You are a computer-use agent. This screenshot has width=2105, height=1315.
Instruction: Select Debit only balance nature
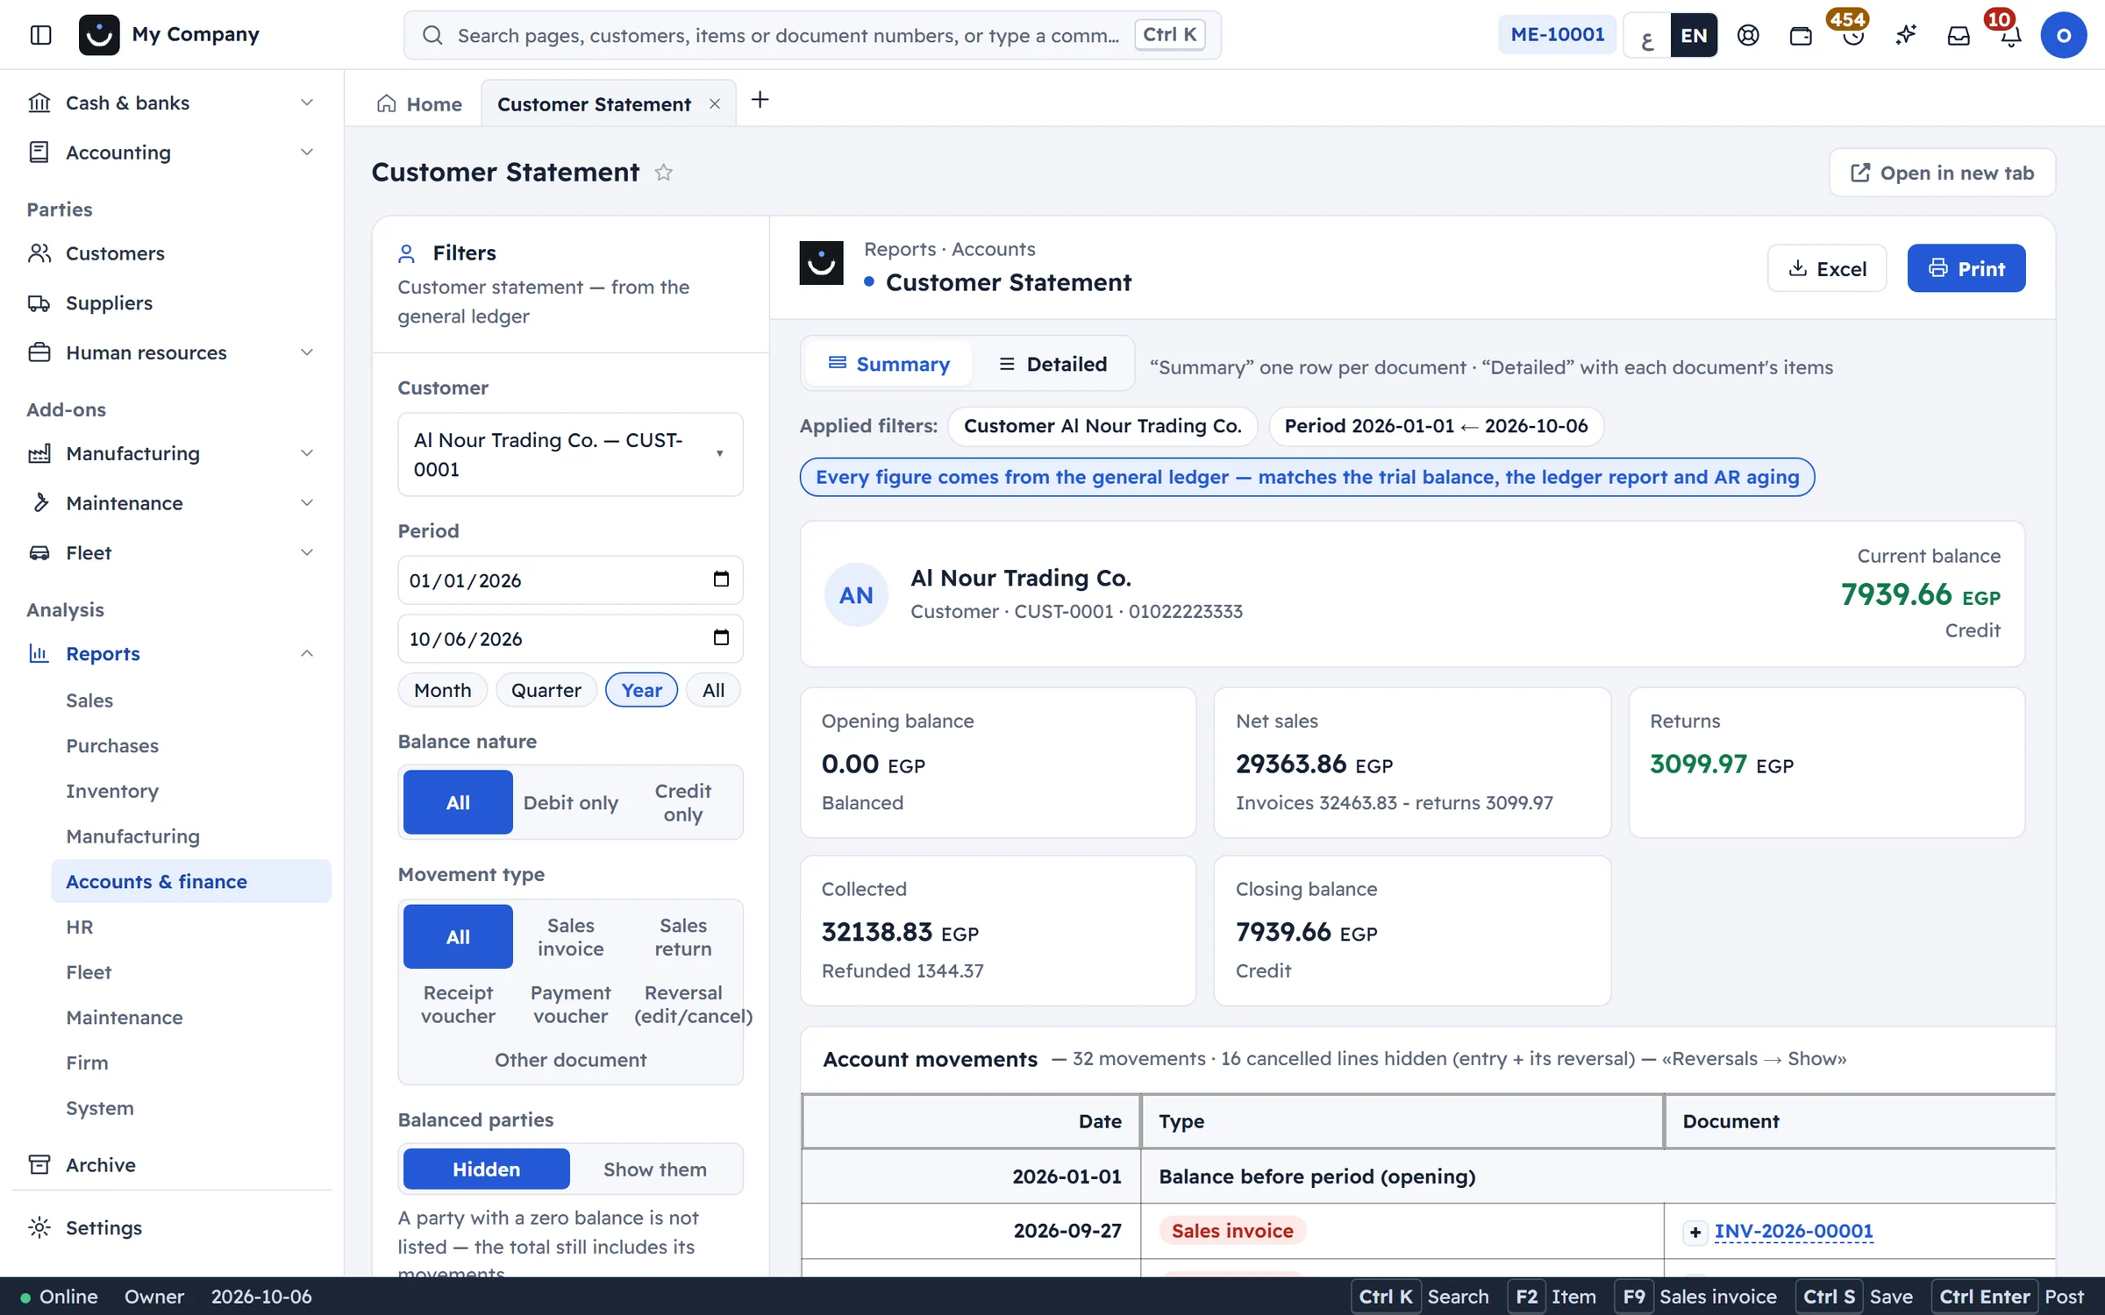(570, 802)
